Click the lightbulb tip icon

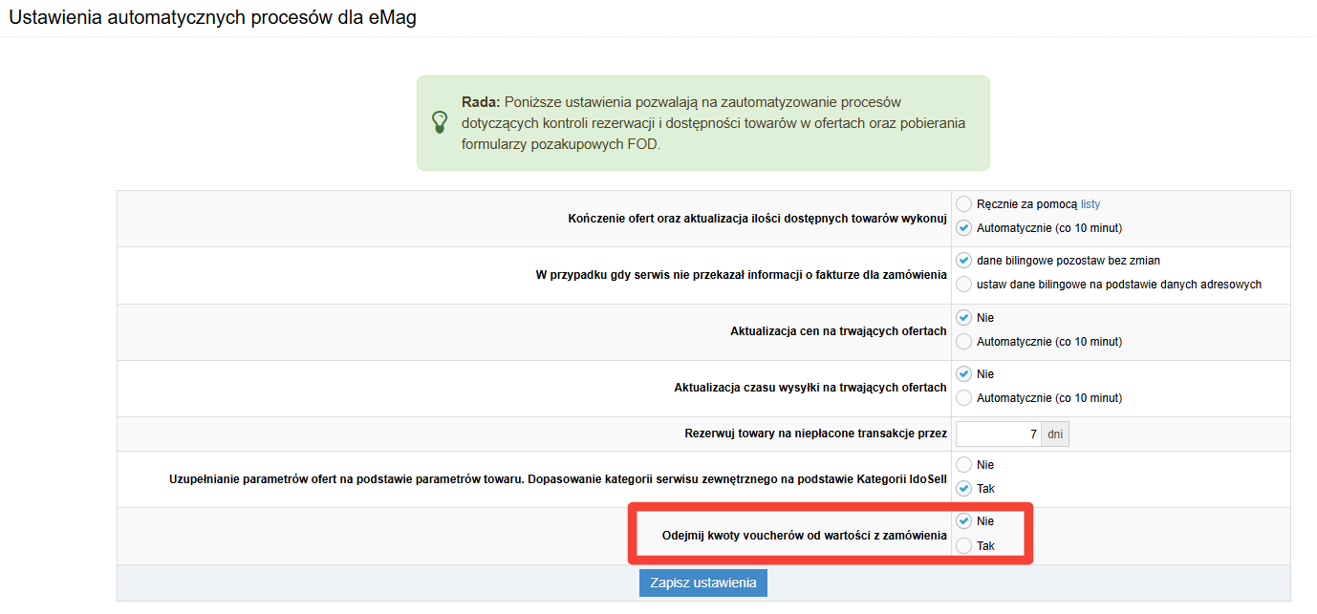[440, 122]
